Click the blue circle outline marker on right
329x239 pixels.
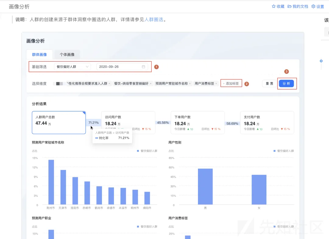pos(321,61)
